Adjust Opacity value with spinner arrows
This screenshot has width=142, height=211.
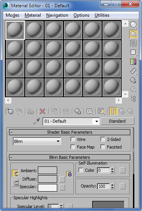click(112, 186)
